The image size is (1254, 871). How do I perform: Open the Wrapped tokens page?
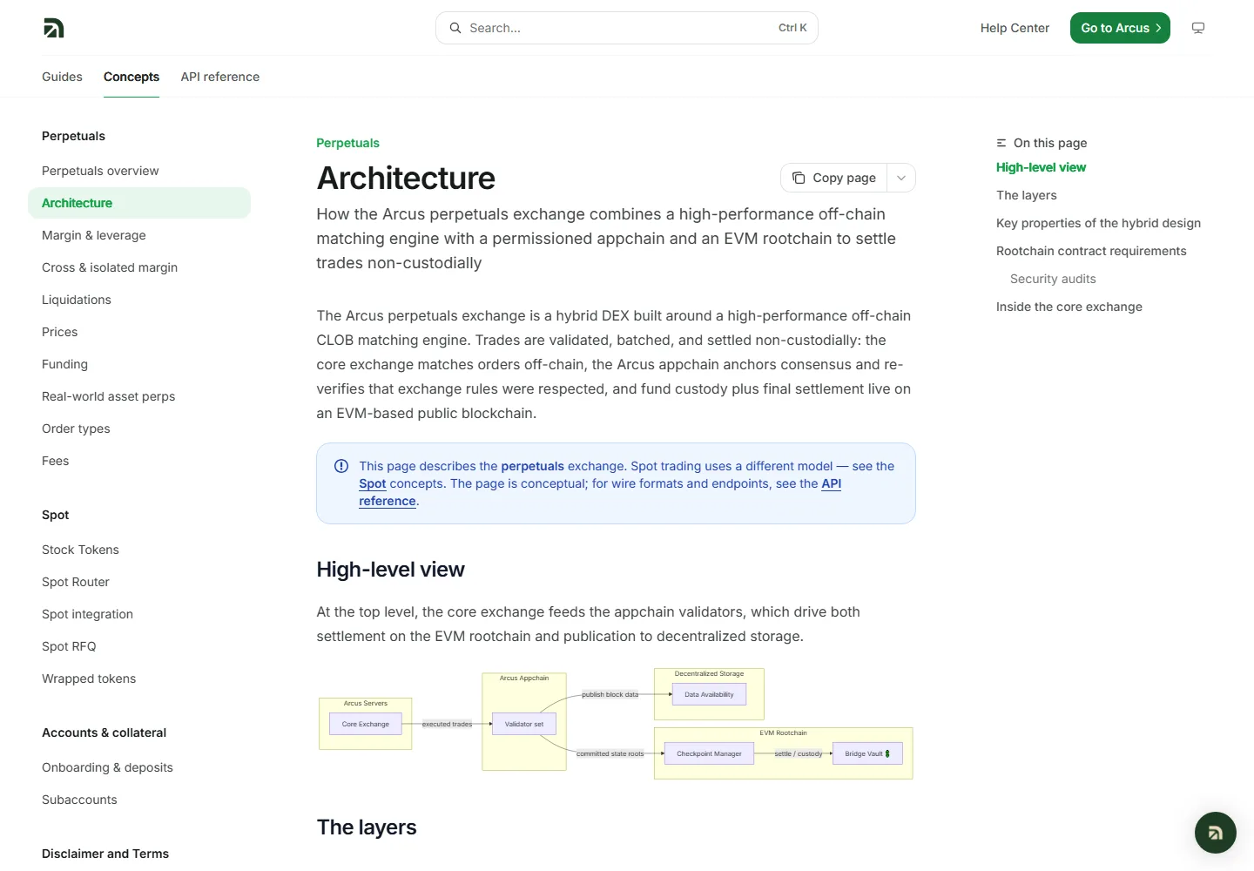tap(139, 679)
